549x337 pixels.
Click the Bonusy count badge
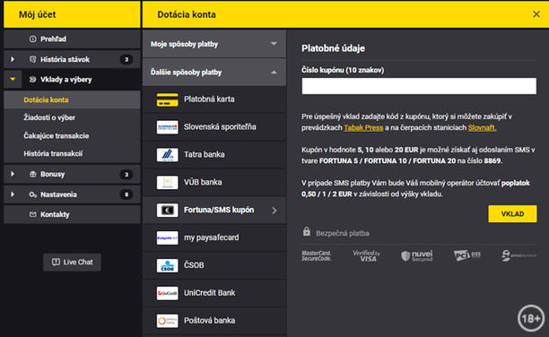(126, 174)
